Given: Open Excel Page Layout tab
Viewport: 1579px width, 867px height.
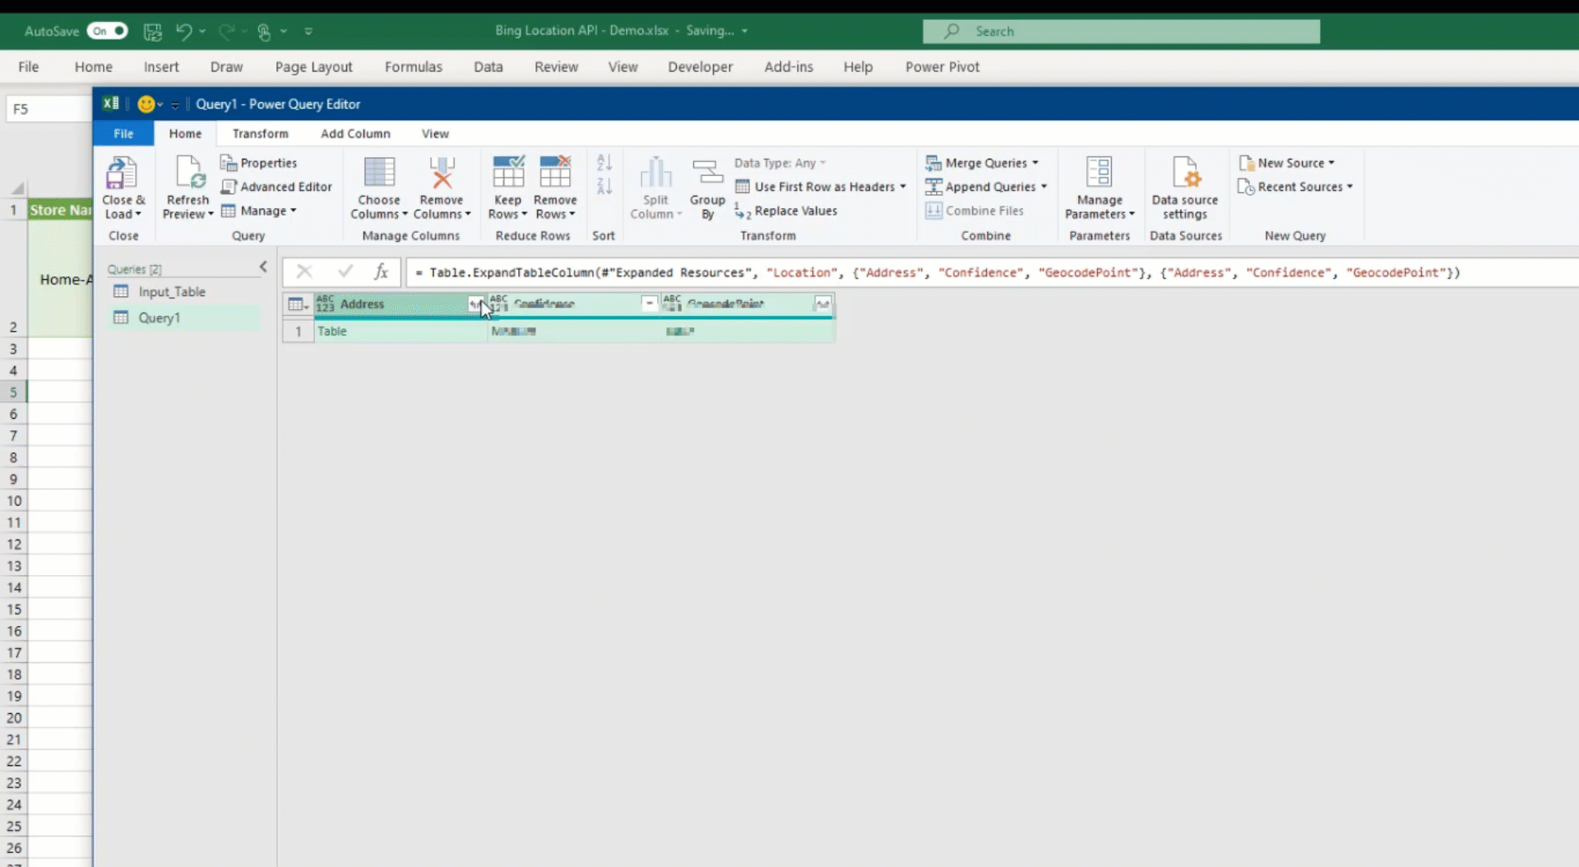Looking at the screenshot, I should pyautogui.click(x=313, y=67).
